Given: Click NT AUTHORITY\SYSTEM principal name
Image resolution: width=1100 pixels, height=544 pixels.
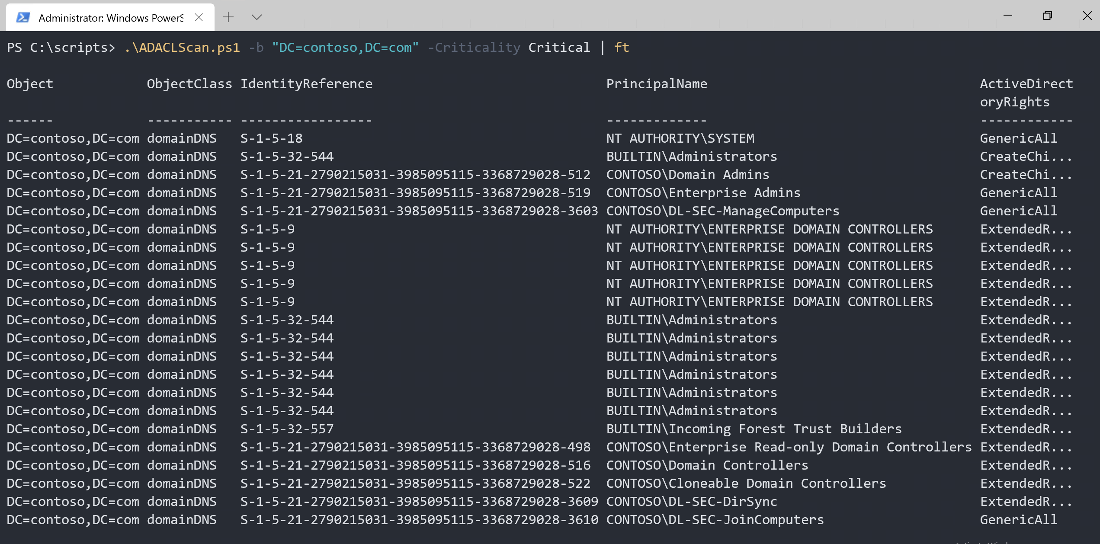Looking at the screenshot, I should [x=680, y=138].
